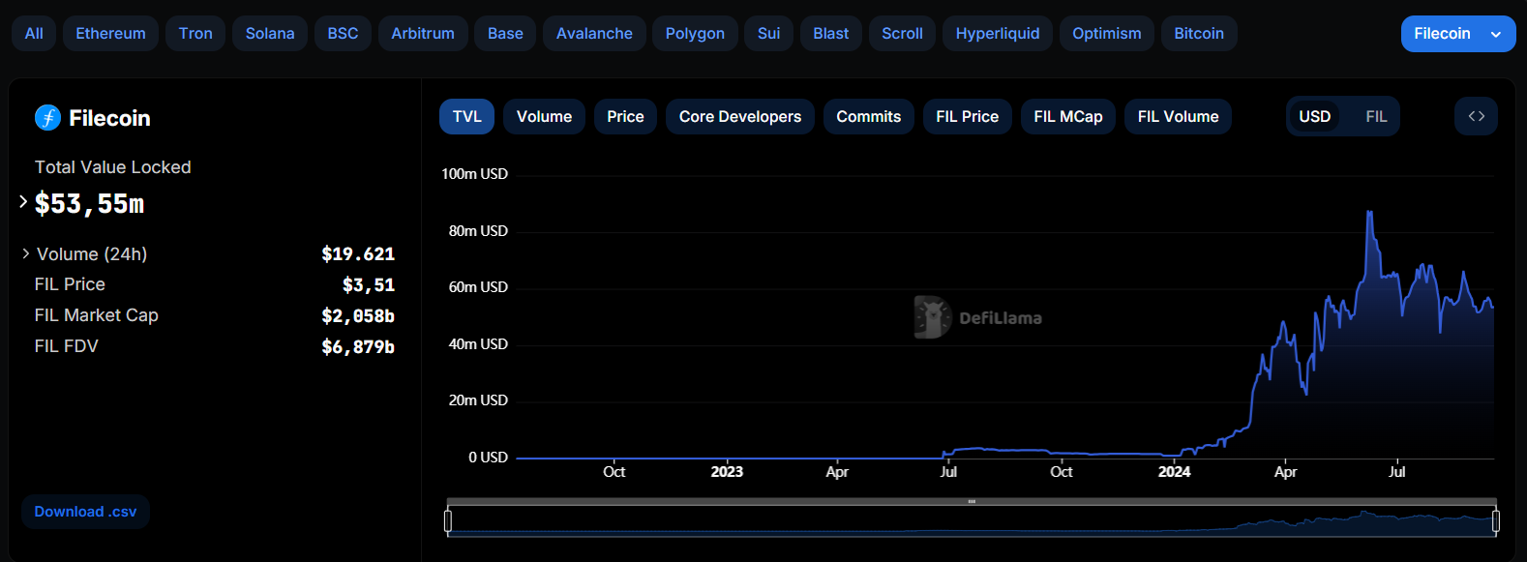Expand Total Value Locked breakdown chevron
The height and width of the screenshot is (562, 1527).
click(23, 202)
